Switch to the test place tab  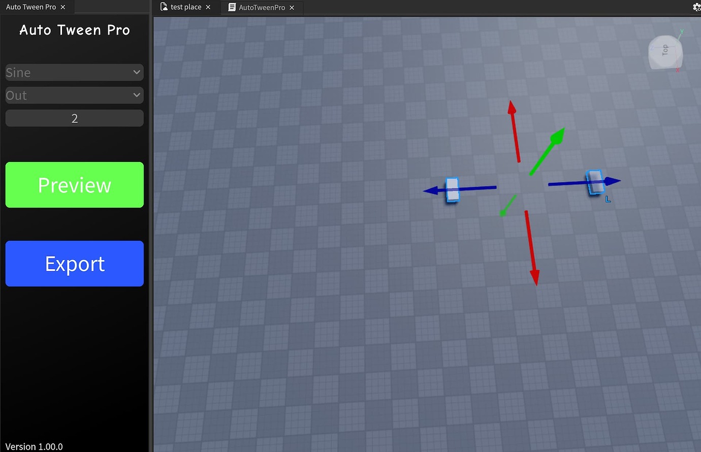click(x=185, y=7)
